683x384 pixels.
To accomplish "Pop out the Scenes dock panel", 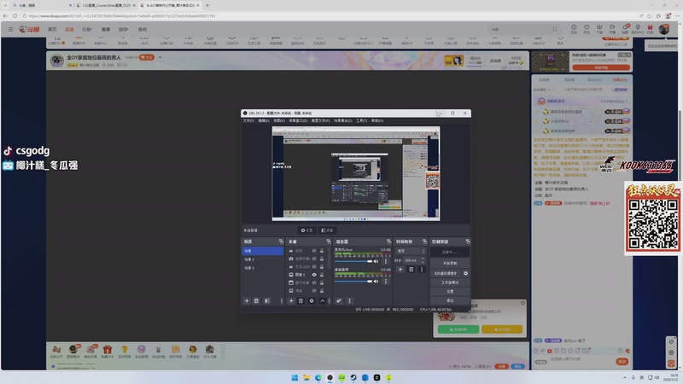I will [281, 241].
